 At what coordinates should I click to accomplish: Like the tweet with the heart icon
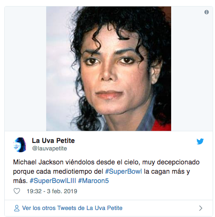pos(17,191)
